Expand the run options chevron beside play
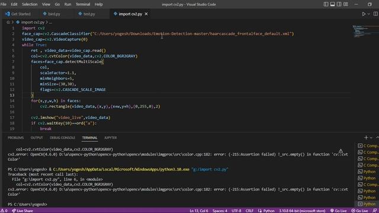The height and width of the screenshot is (213, 379). tap(368, 14)
